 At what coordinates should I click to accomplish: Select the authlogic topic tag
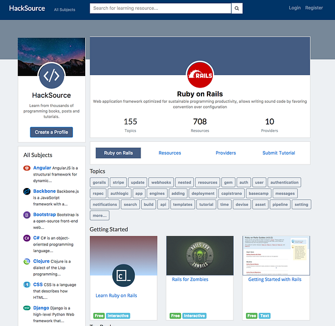coord(119,193)
